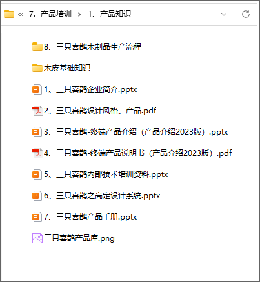Select file name 三只喜鹊产品库.png
The width and height of the screenshot is (260, 282).
click(79, 238)
